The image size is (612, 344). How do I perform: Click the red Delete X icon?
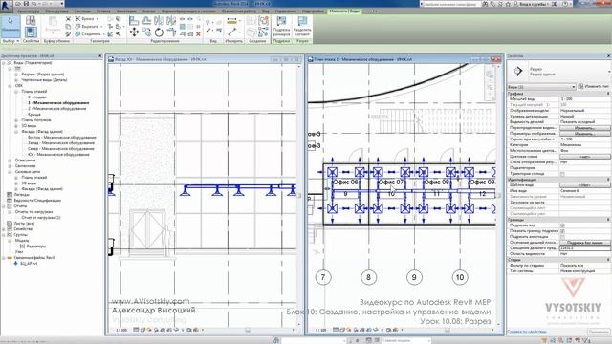coord(198,34)
